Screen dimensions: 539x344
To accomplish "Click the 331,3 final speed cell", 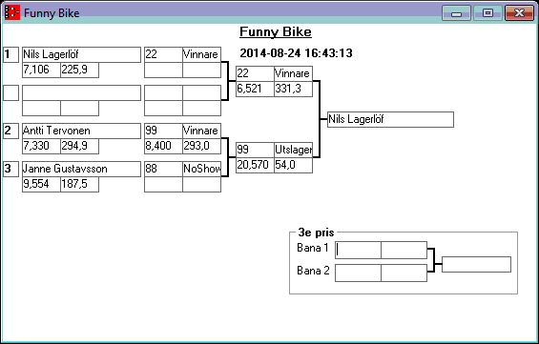I will [294, 89].
